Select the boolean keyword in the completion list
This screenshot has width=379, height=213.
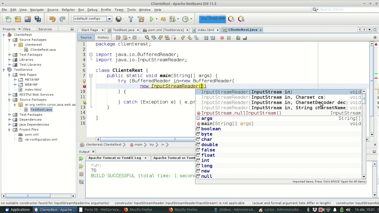(279, 129)
